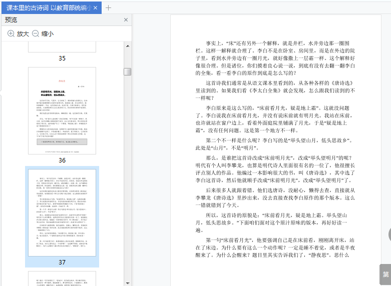Click the gray 第 button at bottom right

(x=385, y=274)
